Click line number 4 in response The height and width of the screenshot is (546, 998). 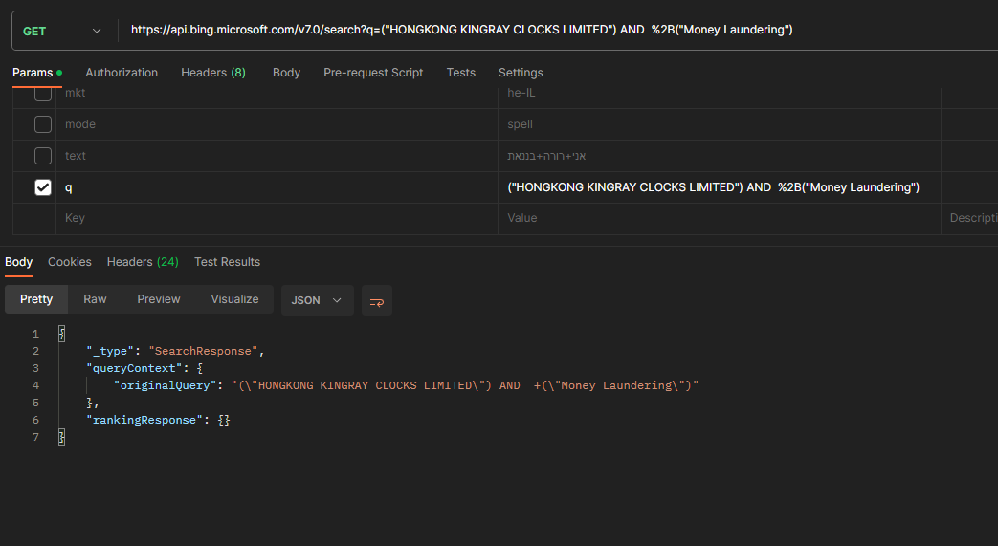[35, 385]
